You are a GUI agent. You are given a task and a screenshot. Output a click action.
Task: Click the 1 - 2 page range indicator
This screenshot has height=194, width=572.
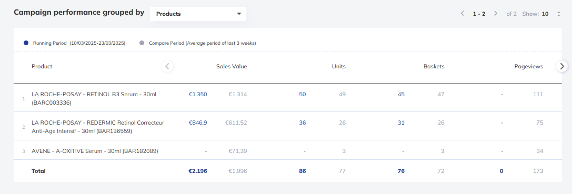tap(479, 14)
